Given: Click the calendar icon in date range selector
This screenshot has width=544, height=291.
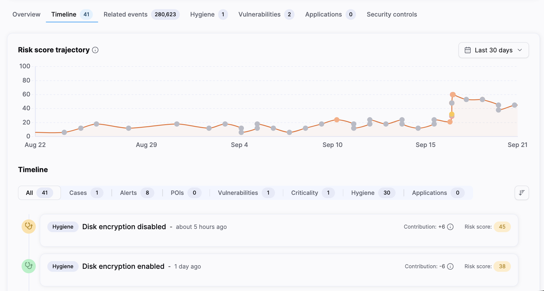Looking at the screenshot, I should tap(468, 50).
